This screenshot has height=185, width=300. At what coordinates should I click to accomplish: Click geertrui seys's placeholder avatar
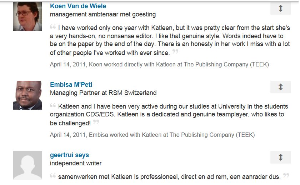pyautogui.click(x=27, y=165)
